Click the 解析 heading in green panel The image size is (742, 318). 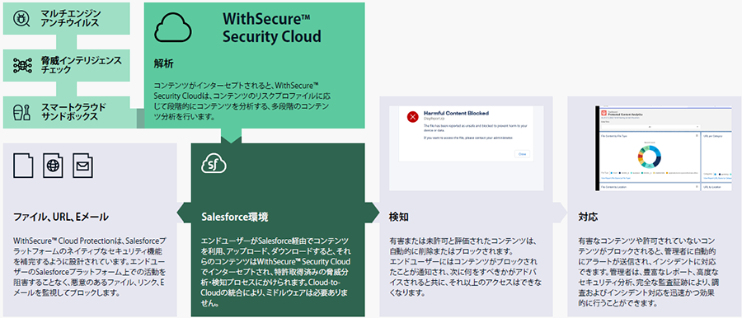pos(162,63)
